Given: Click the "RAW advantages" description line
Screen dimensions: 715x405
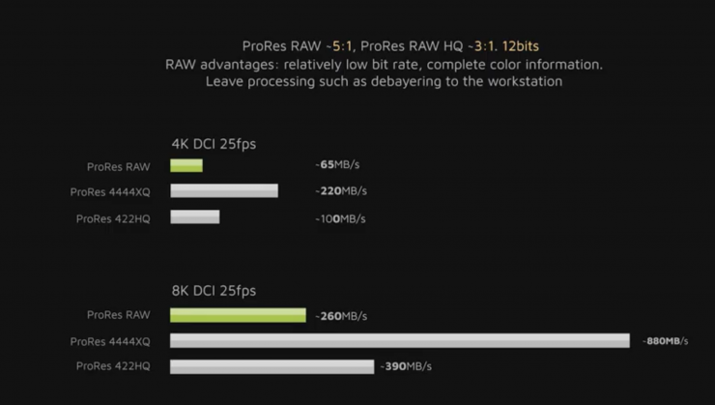Looking at the screenshot, I should coord(384,64).
